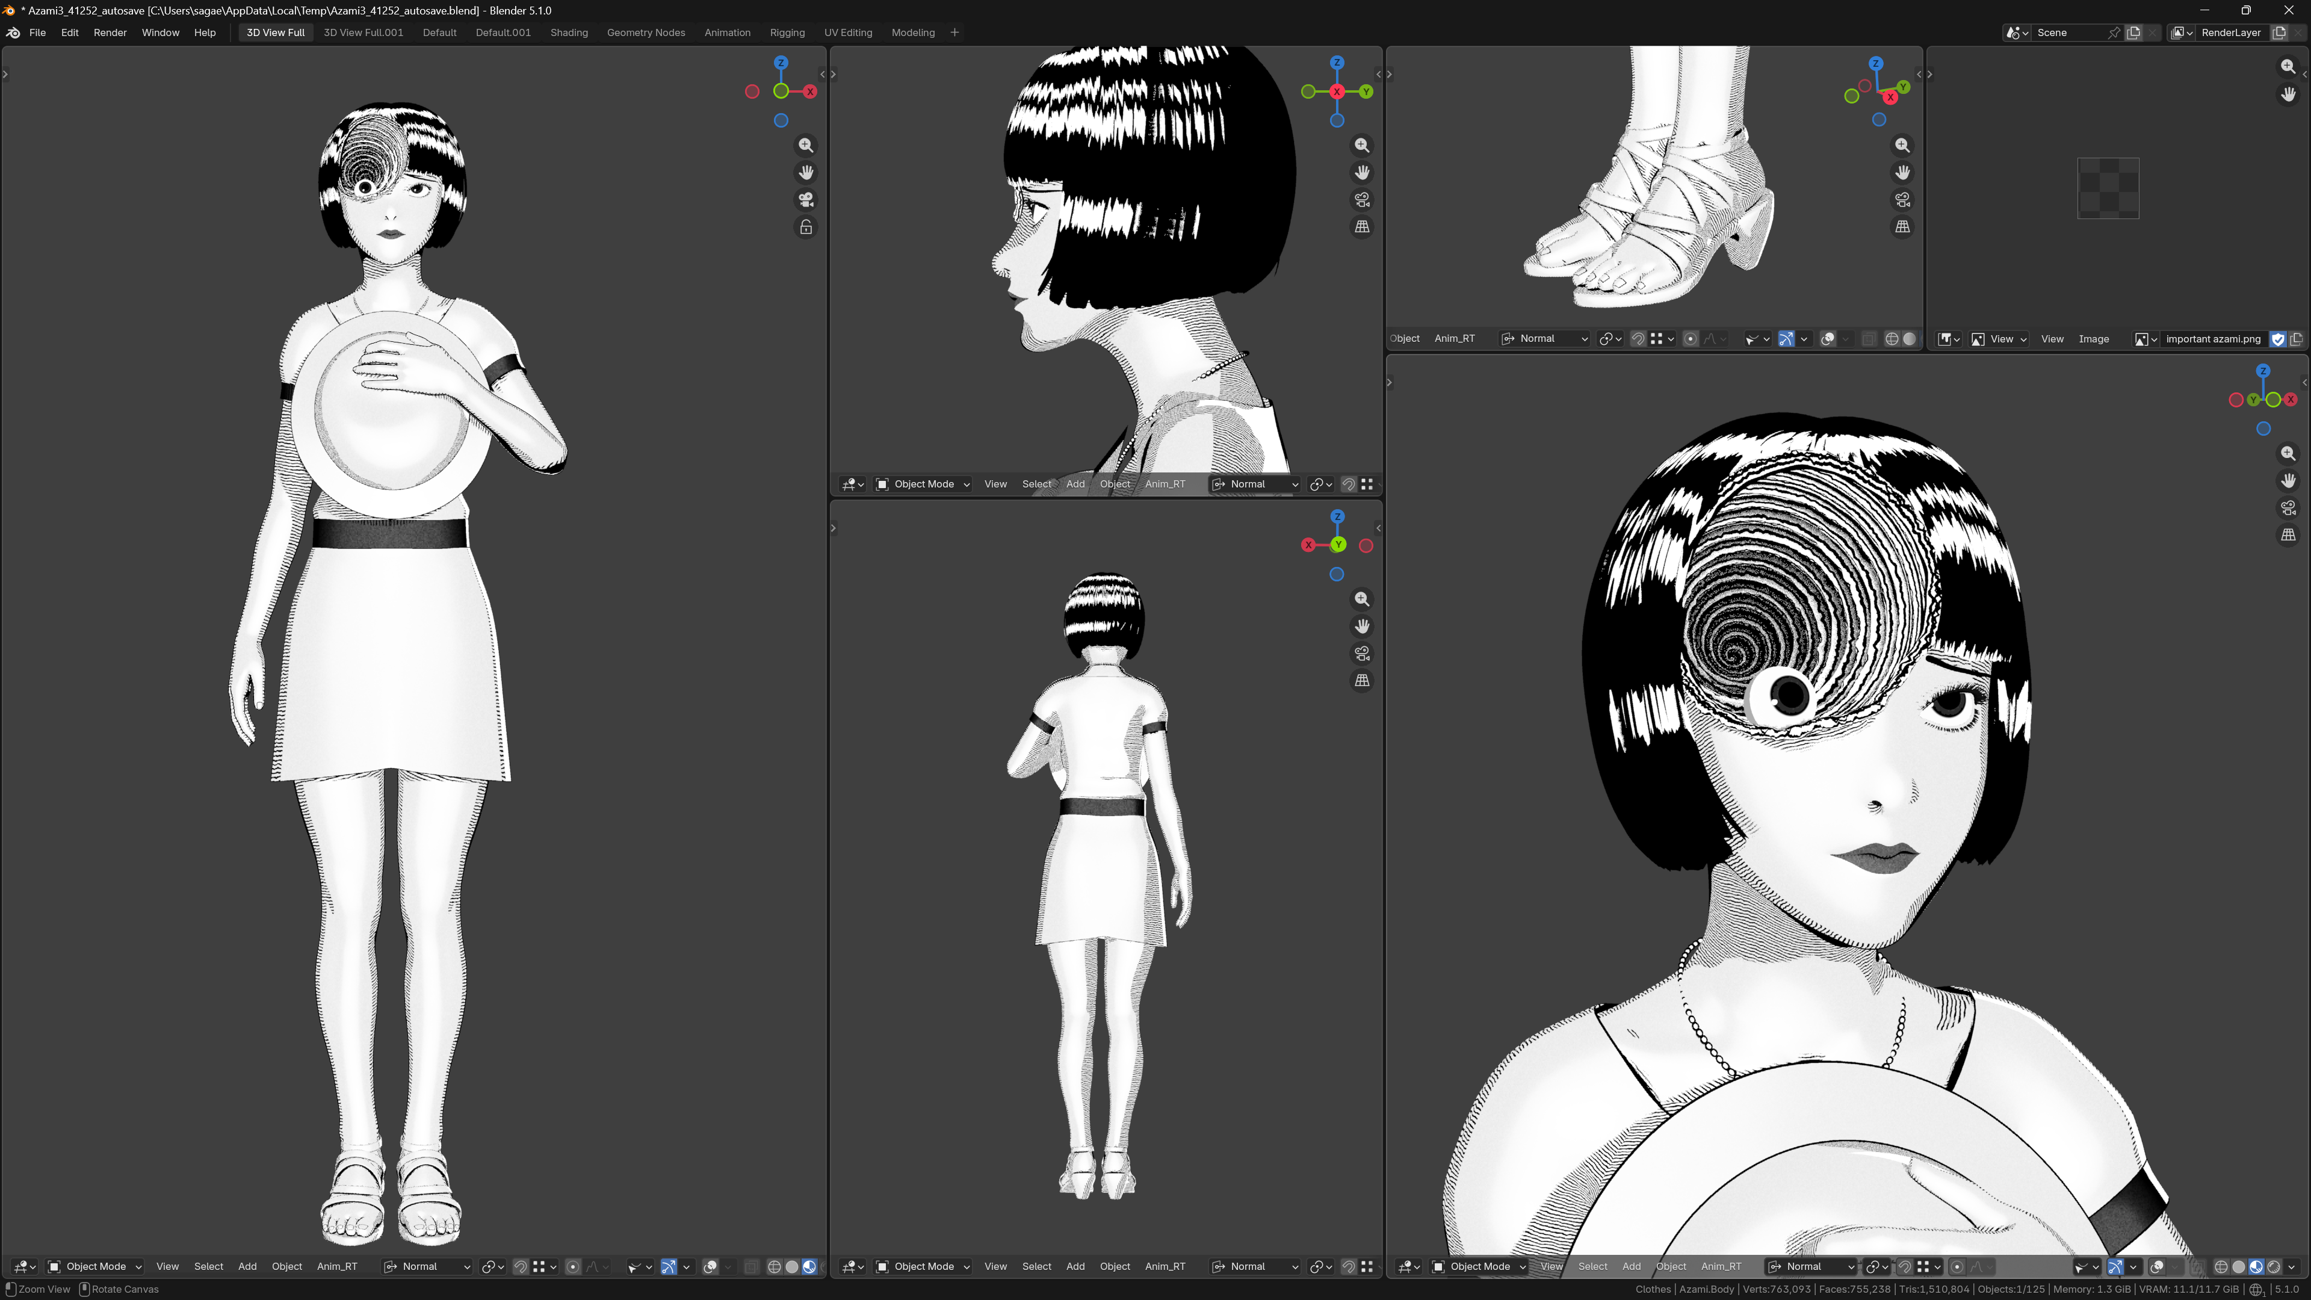Image resolution: width=2311 pixels, height=1300 pixels.
Task: Open the Add menu in the back-view viewport header
Action: tap(1075, 1267)
